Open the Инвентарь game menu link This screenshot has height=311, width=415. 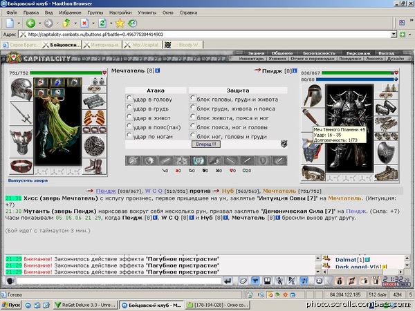tap(252, 59)
